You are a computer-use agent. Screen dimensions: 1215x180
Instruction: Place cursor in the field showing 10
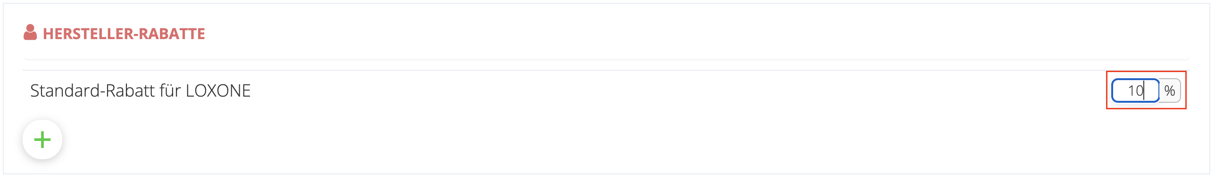click(1136, 90)
